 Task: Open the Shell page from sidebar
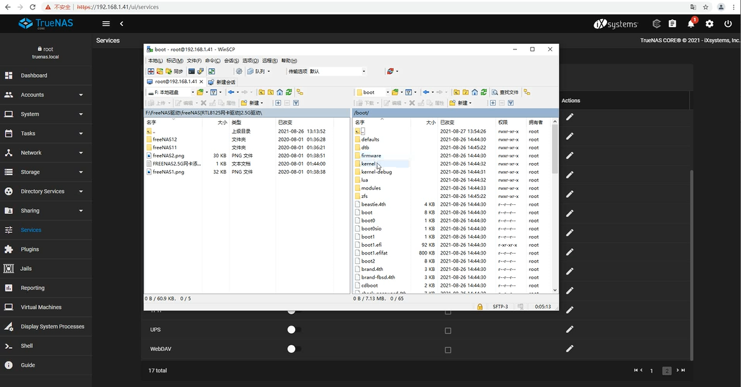[x=27, y=346]
